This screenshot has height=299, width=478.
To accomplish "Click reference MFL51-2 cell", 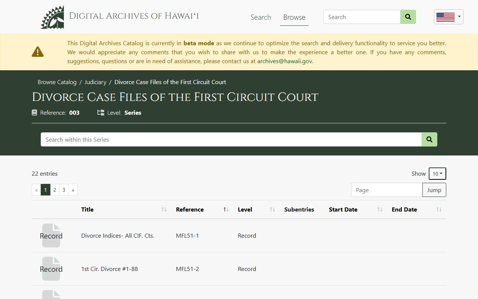I will tap(187, 269).
